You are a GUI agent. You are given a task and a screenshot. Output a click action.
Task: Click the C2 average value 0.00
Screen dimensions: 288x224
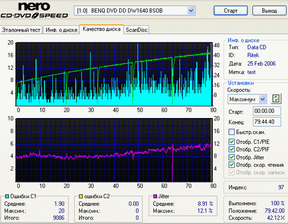pyautogui.click(x=134, y=204)
